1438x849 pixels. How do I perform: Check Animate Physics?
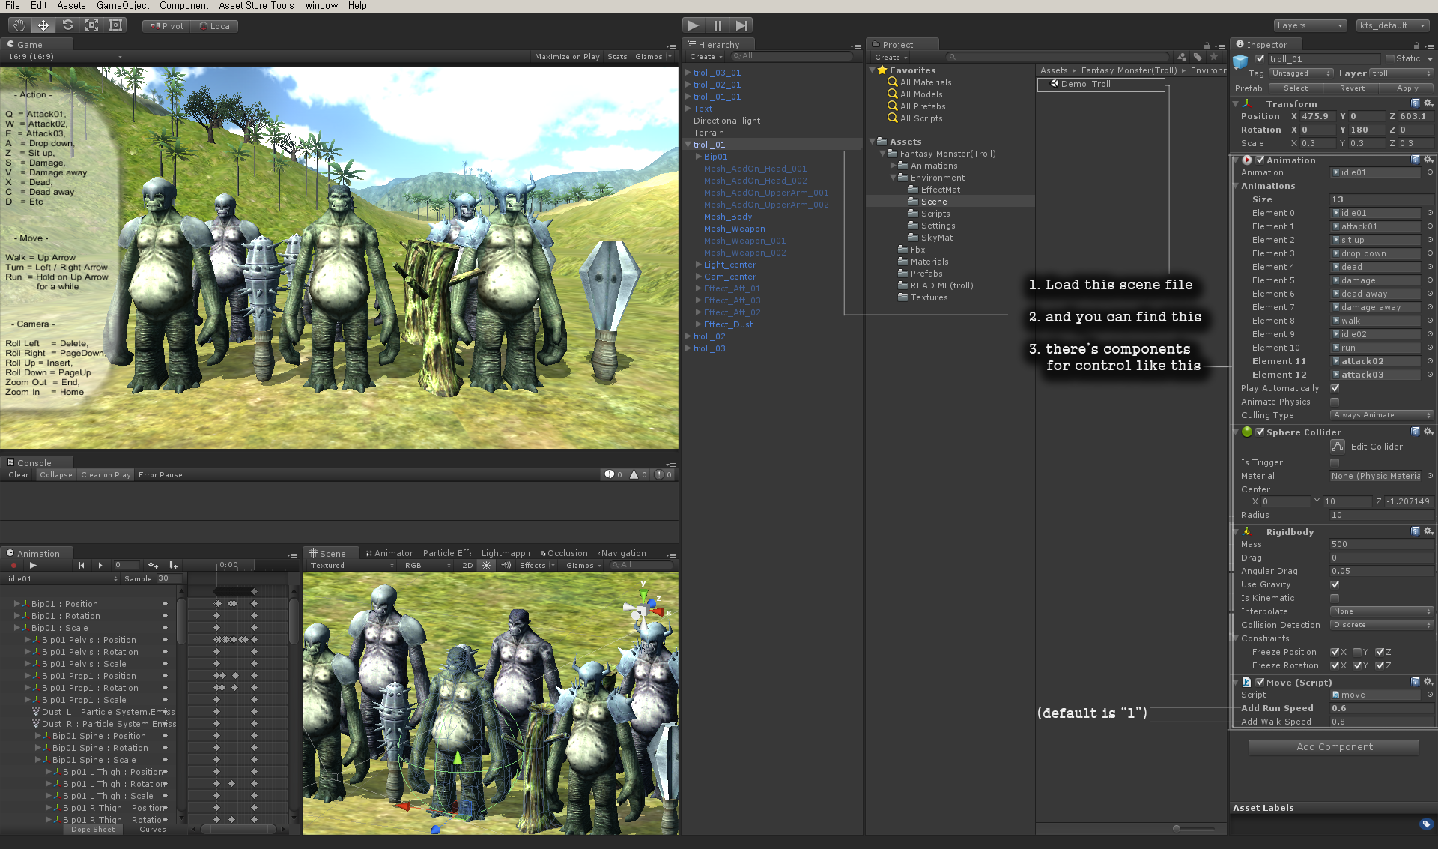pyautogui.click(x=1335, y=402)
